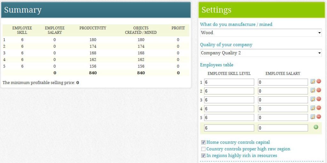Delete employee 2 using red minus icon
The image size is (327, 163).
(319, 91)
